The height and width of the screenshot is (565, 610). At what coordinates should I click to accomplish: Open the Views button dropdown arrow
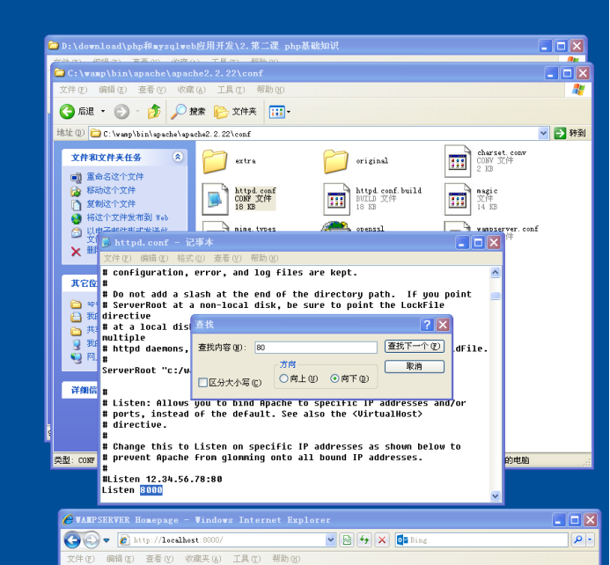point(289,113)
